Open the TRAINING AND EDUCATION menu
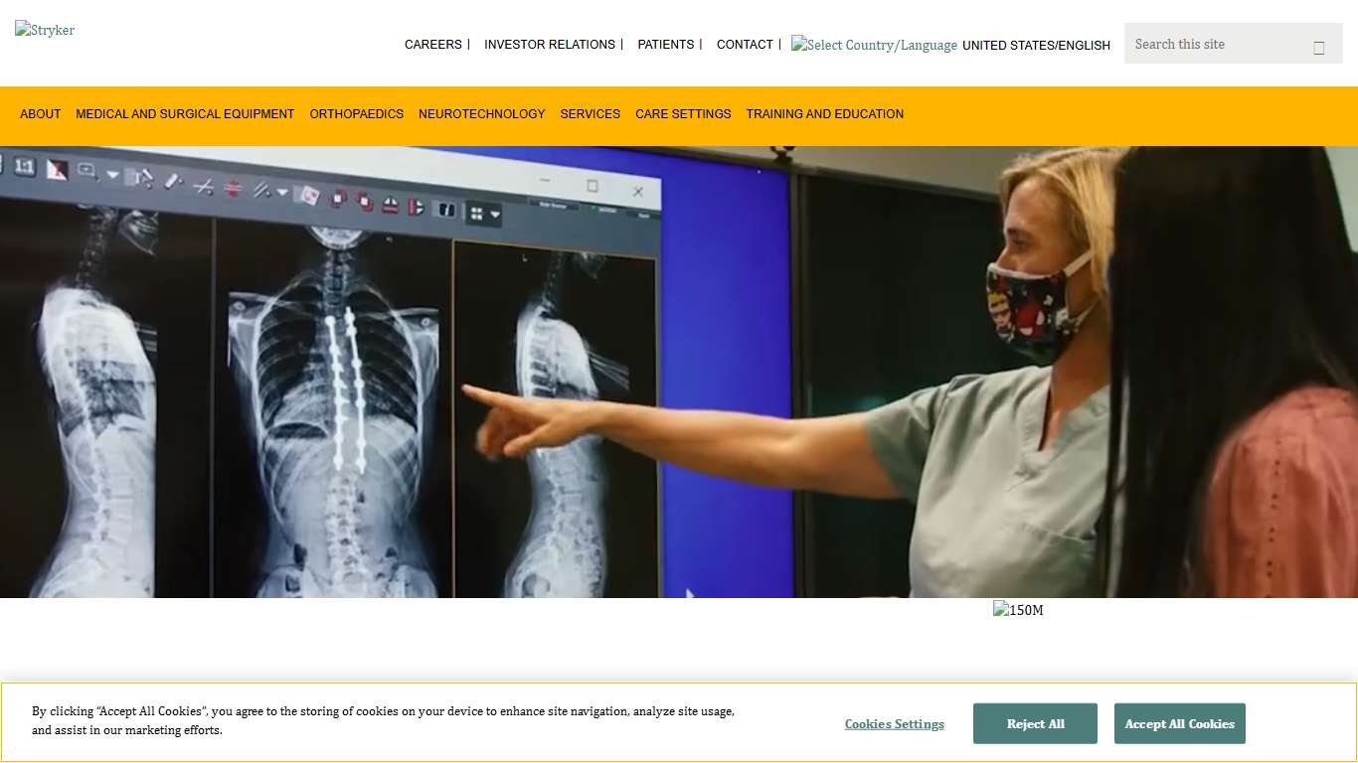The height and width of the screenshot is (763, 1358). coord(824,113)
